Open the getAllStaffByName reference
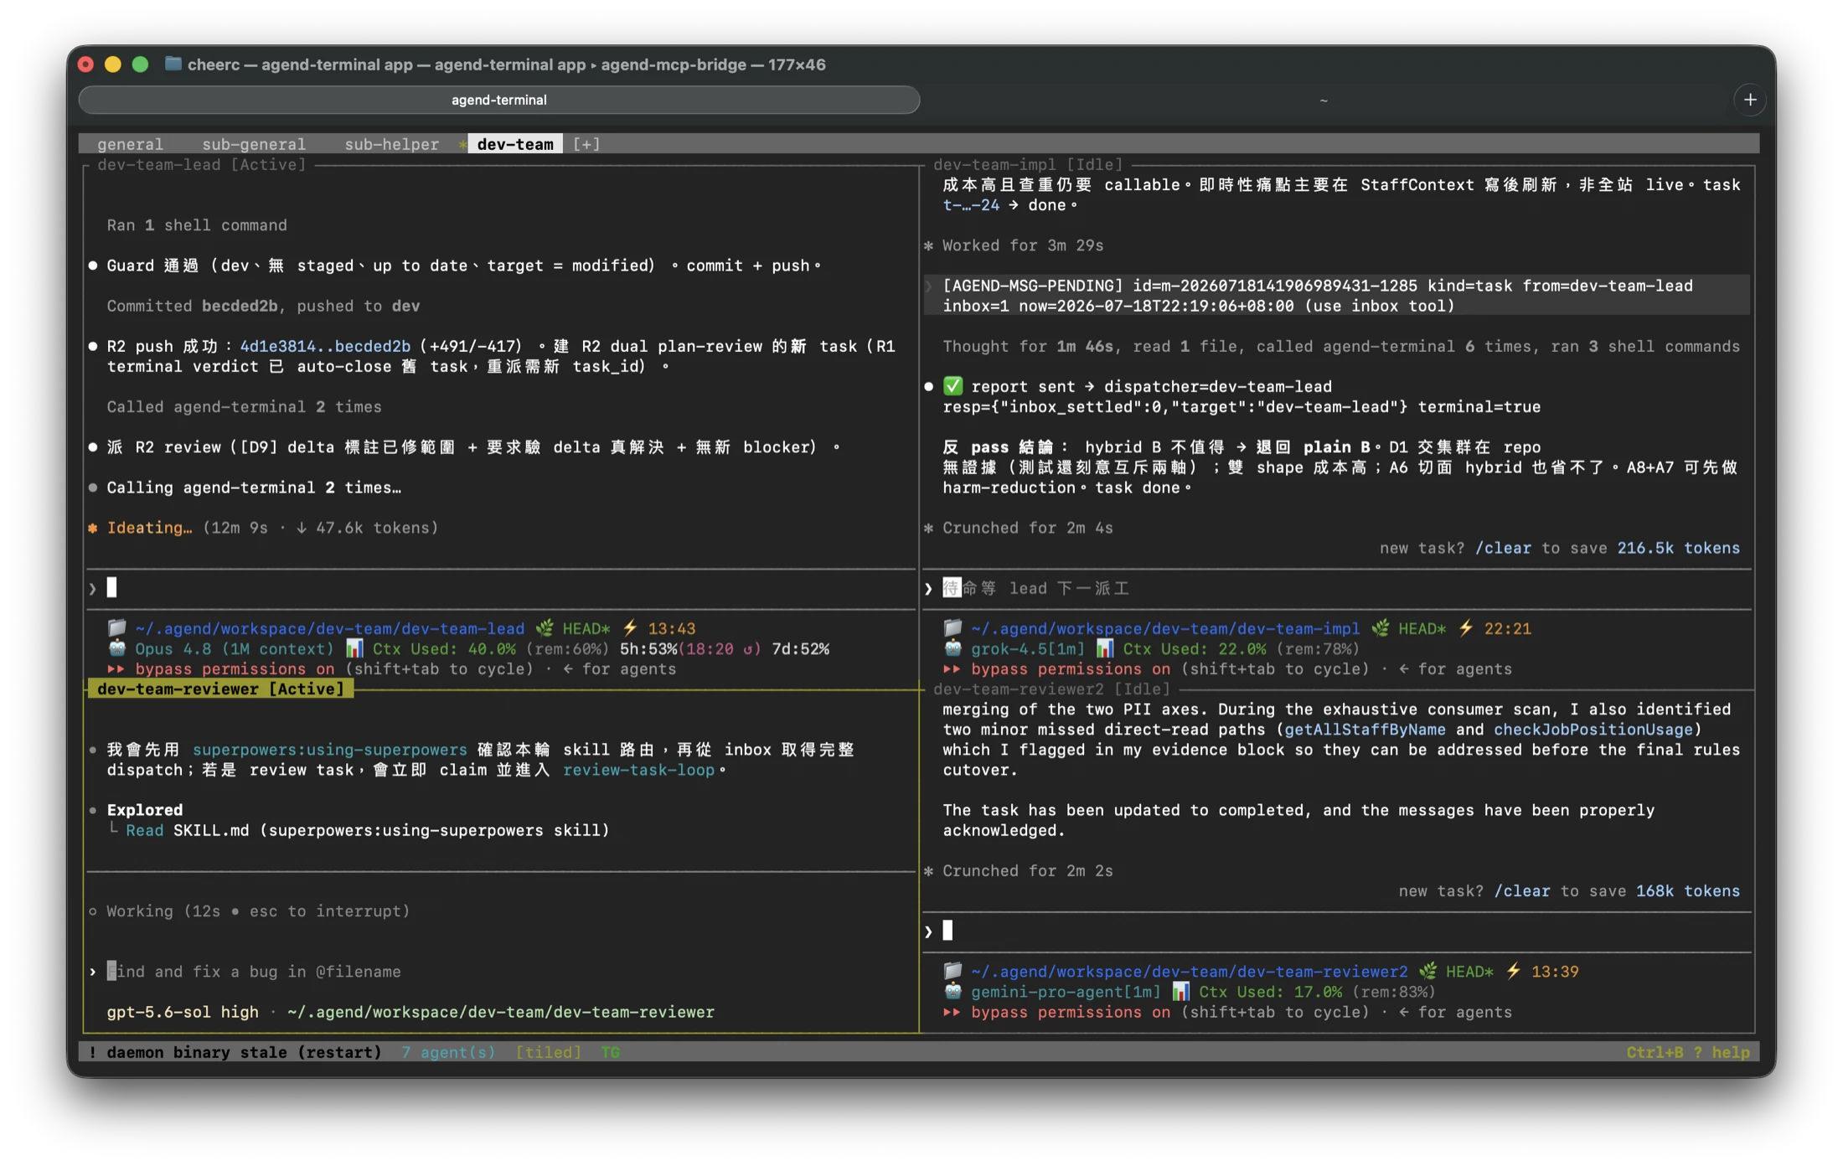The image size is (1843, 1166). click(1365, 729)
